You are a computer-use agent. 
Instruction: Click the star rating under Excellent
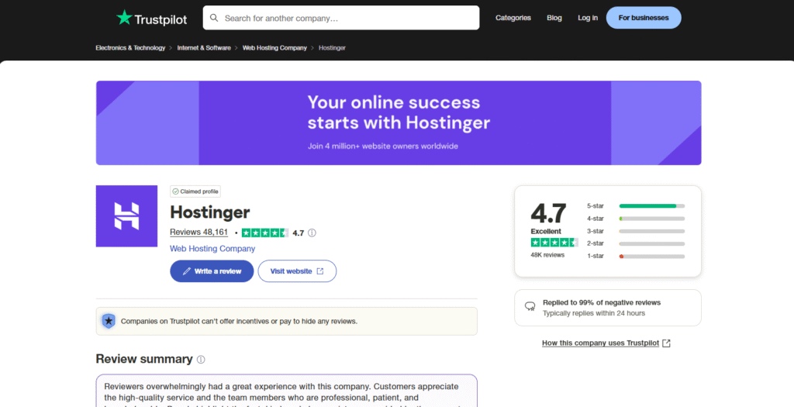click(554, 243)
